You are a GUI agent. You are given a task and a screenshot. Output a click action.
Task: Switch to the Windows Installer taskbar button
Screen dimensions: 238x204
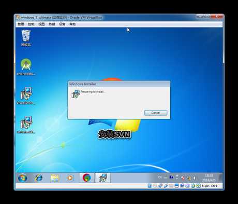coord(103,178)
